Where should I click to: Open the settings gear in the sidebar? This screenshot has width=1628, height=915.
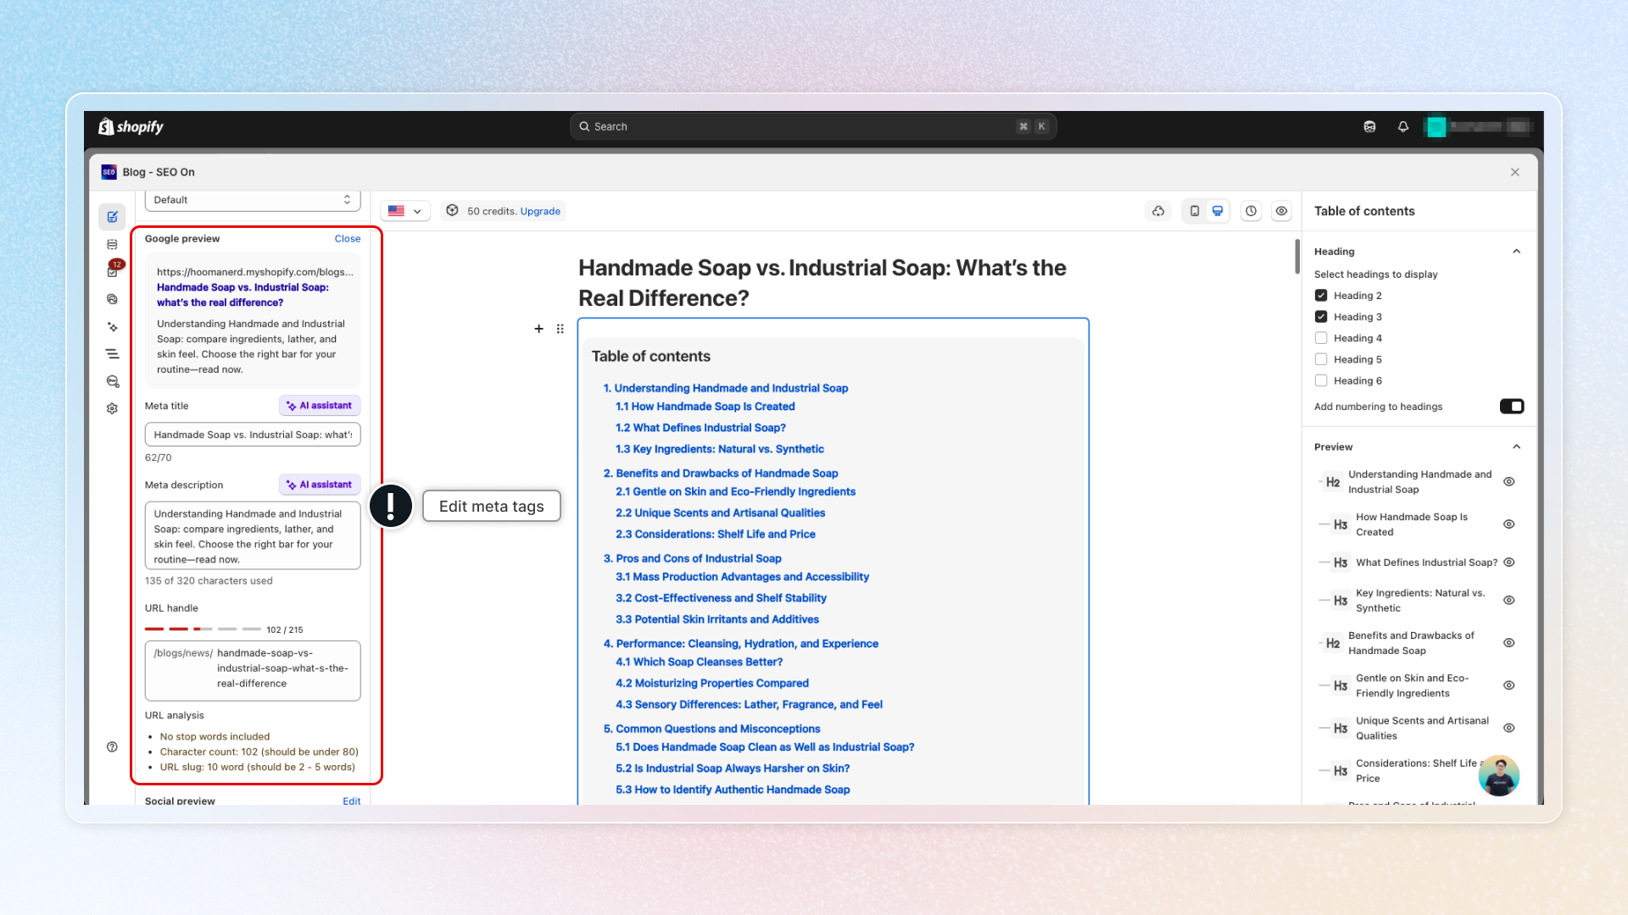click(x=112, y=408)
